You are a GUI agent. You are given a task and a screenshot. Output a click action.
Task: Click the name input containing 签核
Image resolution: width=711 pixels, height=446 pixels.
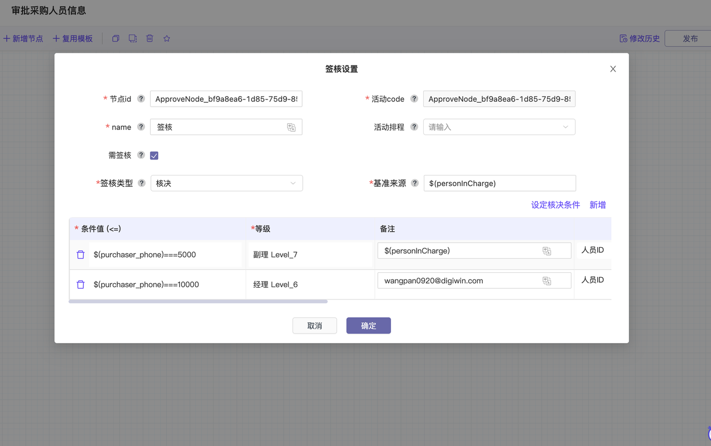(x=226, y=127)
